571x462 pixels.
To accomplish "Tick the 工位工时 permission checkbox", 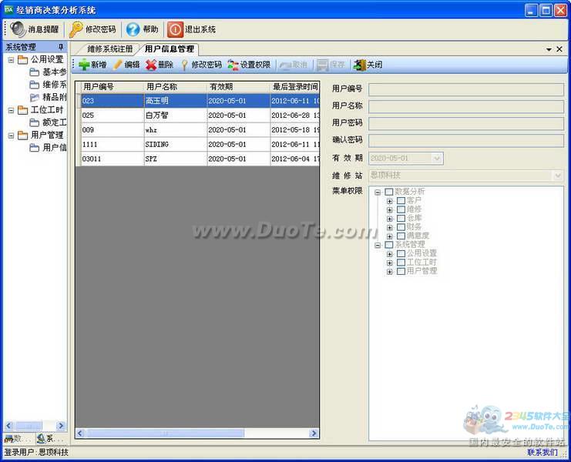I will pyautogui.click(x=401, y=263).
